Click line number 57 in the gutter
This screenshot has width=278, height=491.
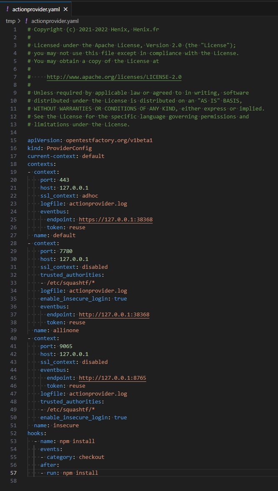click(x=15, y=473)
